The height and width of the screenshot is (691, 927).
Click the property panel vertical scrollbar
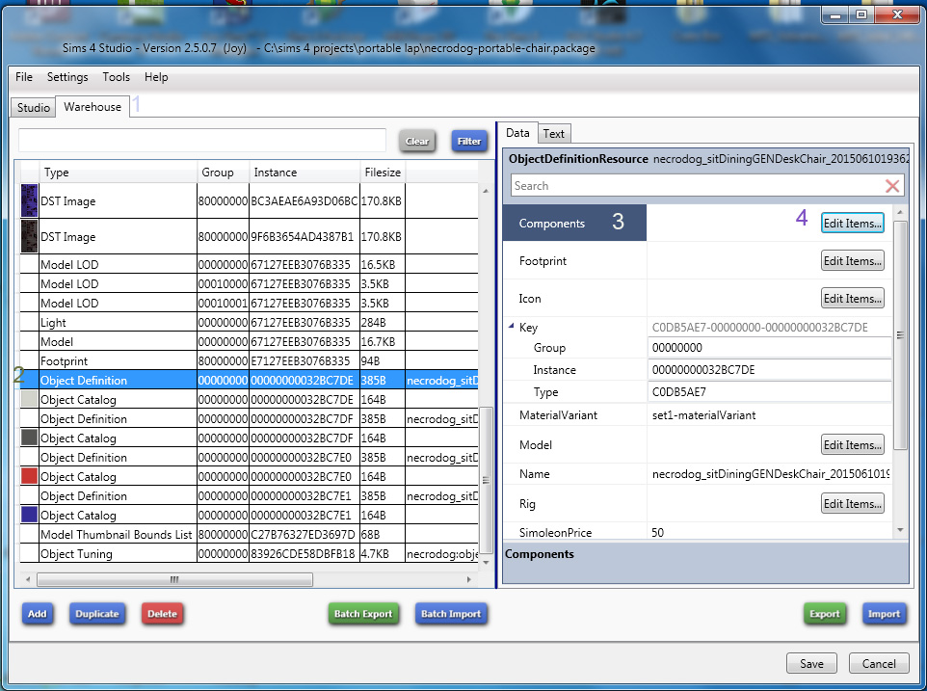(x=900, y=335)
